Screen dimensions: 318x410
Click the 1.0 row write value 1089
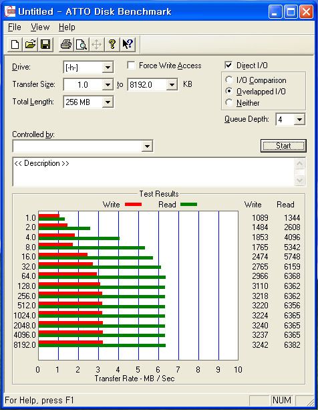coord(260,218)
